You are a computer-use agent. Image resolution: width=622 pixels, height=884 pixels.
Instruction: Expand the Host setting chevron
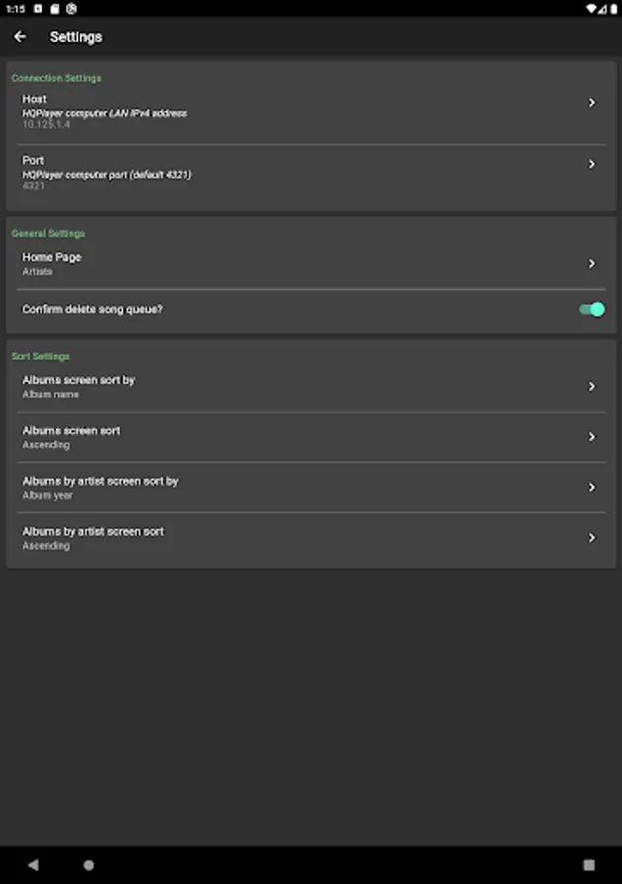(x=592, y=103)
